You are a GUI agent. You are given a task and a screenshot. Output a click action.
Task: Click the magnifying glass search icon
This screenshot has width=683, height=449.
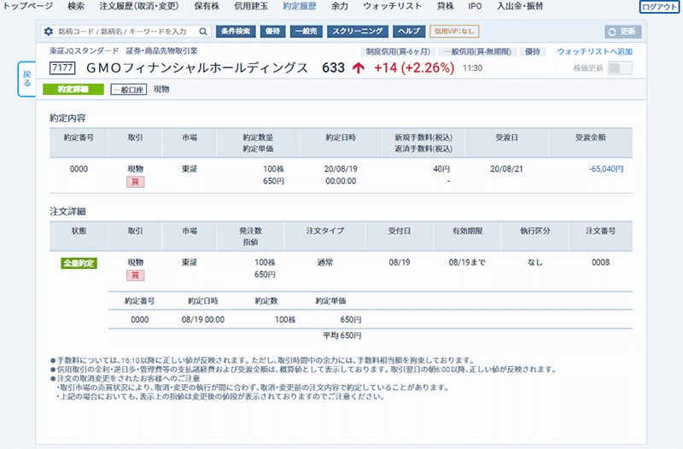(x=203, y=32)
